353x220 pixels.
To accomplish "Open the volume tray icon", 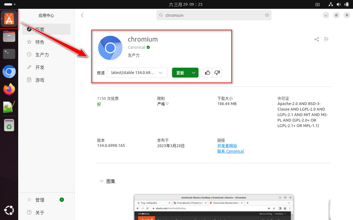I will pos(339,4).
